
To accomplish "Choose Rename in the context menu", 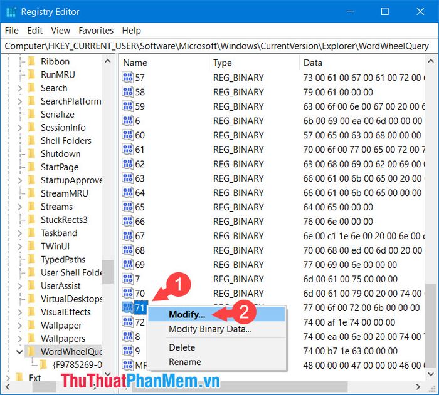I will [x=217, y=362].
